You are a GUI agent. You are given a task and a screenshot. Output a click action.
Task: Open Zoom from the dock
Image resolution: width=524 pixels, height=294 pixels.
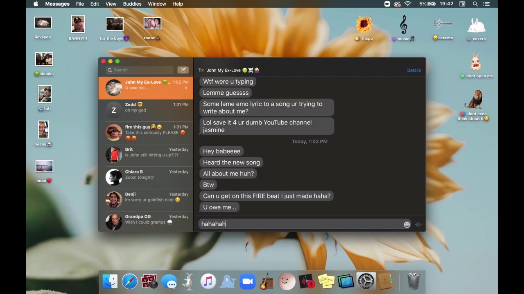[x=247, y=281]
